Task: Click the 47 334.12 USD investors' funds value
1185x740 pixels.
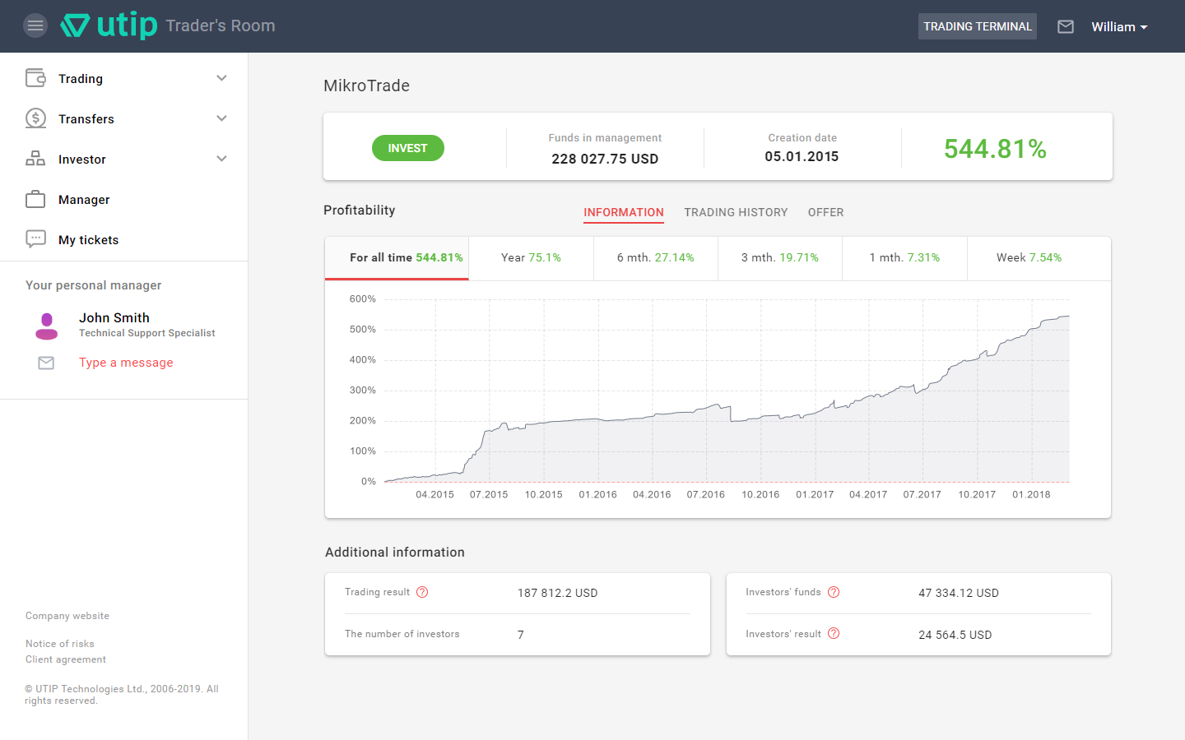Action: click(x=959, y=593)
